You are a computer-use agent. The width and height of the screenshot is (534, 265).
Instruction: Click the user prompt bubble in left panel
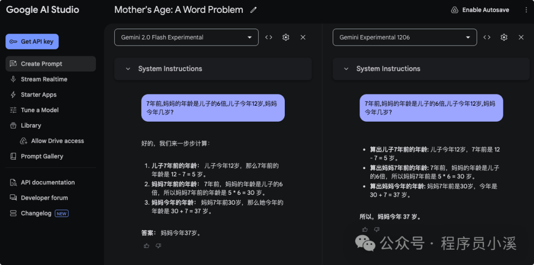213,108
